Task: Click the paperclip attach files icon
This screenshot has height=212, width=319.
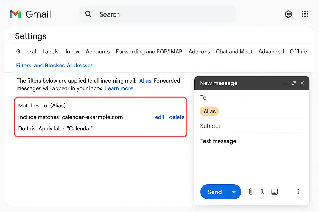Action: pyautogui.click(x=250, y=192)
